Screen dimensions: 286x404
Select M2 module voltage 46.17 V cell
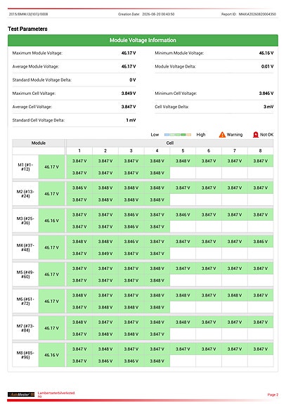click(51, 194)
